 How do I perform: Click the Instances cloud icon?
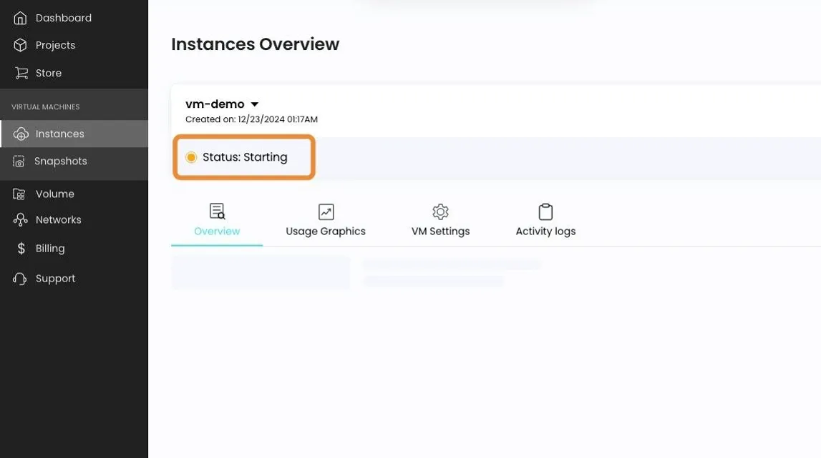pyautogui.click(x=21, y=134)
